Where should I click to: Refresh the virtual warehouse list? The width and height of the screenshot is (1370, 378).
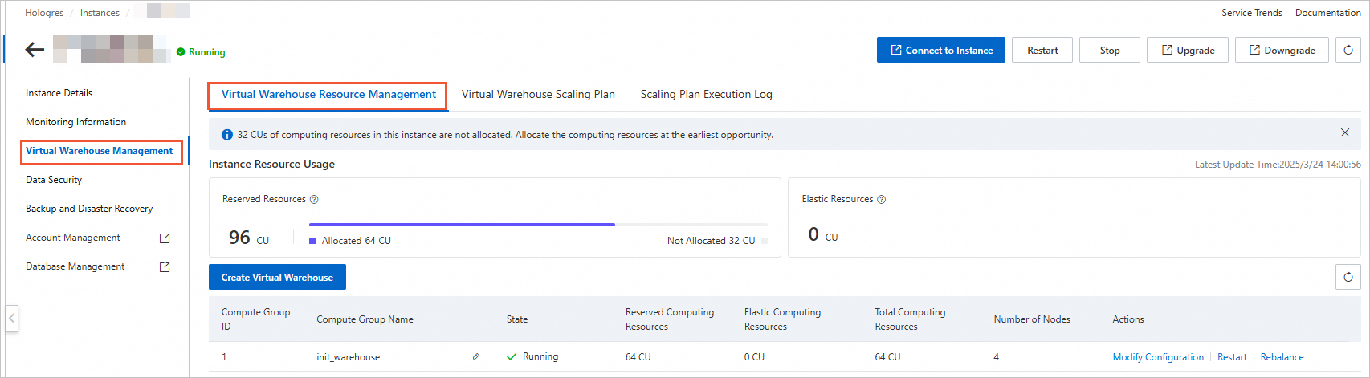1348,277
